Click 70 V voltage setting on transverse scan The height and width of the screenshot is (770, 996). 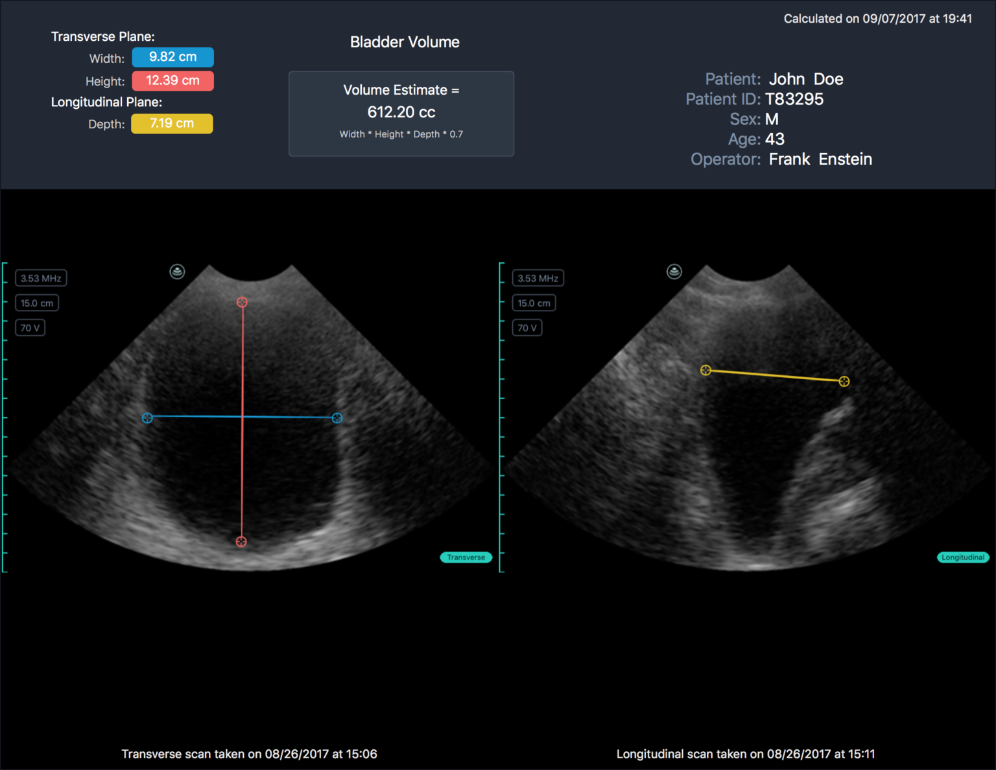pos(30,328)
